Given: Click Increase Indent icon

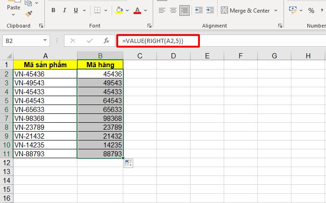Looking at the screenshot, I should [210, 10].
